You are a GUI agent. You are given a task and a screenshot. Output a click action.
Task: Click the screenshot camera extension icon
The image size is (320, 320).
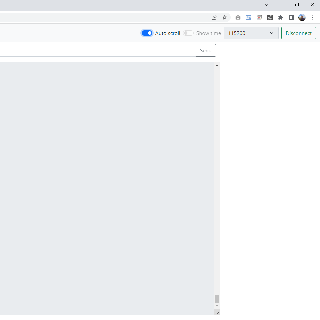238,17
